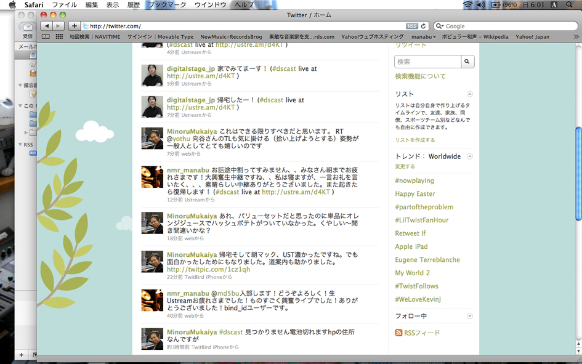Open the bookmarks library book icon
The image size is (582, 364).
[46, 37]
